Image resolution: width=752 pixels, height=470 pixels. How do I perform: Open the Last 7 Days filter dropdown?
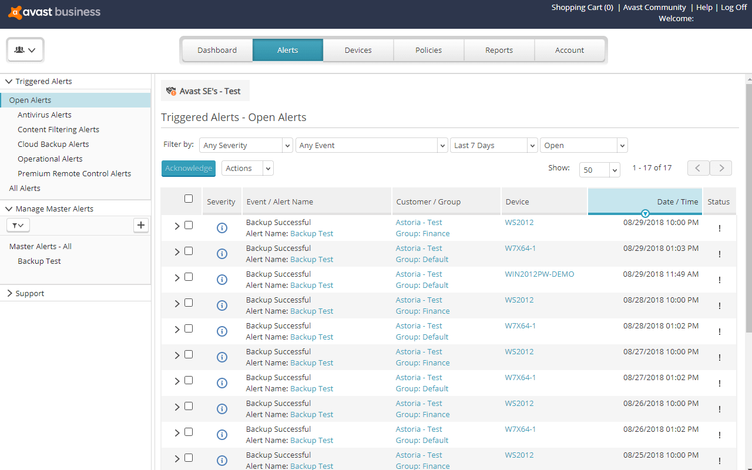coord(493,145)
